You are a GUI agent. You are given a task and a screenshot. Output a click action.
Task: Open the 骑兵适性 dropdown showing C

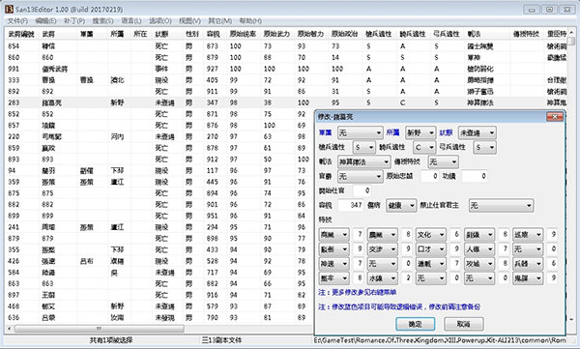pyautogui.click(x=424, y=147)
